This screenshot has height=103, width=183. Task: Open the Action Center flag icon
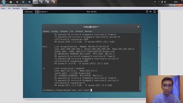[162, 2]
